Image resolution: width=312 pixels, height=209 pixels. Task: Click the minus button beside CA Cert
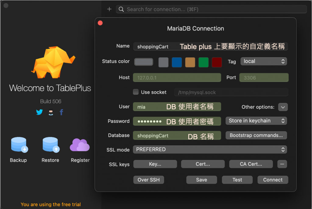[x=282, y=164]
